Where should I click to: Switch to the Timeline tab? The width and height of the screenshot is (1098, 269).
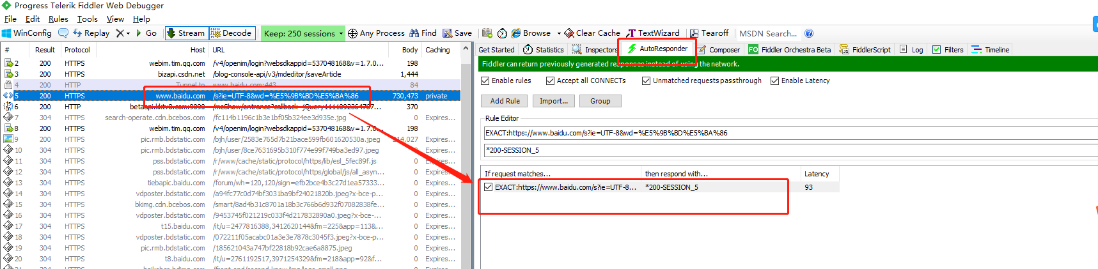[x=991, y=50]
